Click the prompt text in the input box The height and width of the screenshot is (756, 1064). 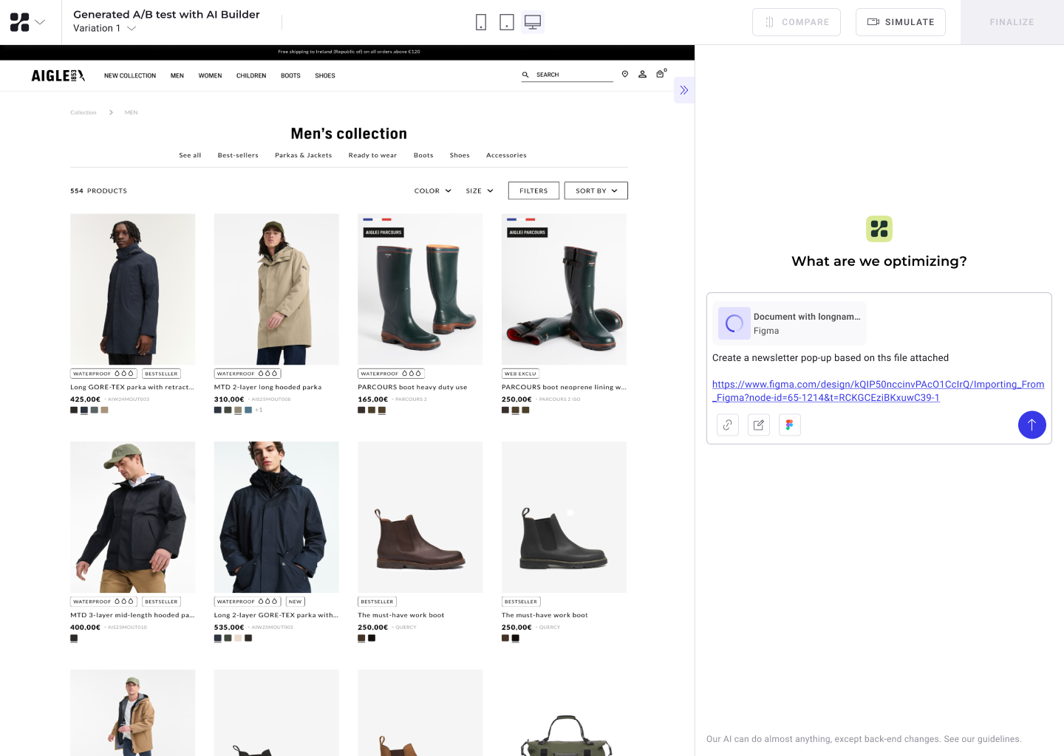[831, 357]
